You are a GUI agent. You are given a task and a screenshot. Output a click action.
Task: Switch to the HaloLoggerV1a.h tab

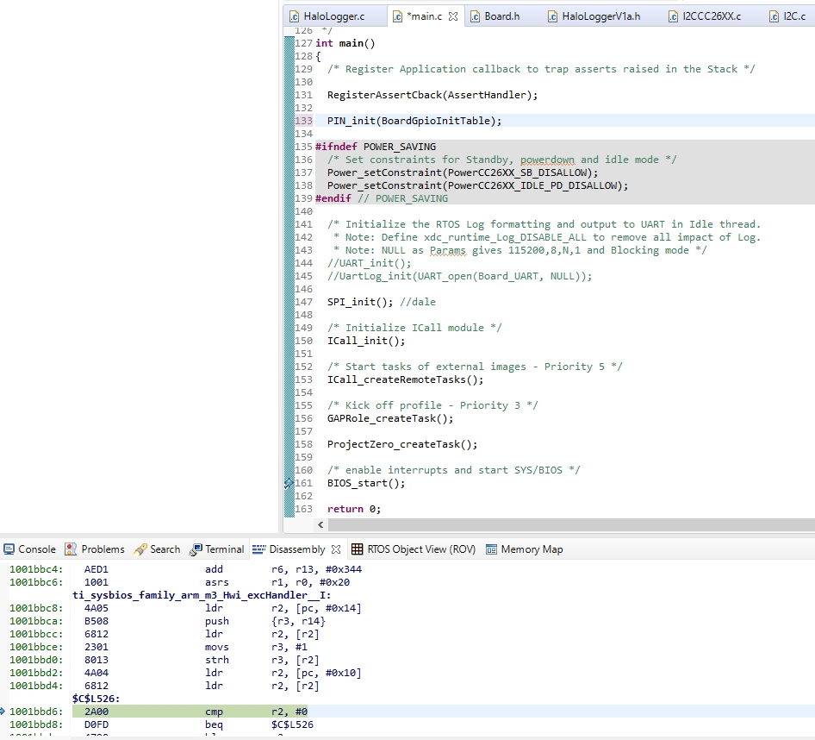point(600,16)
